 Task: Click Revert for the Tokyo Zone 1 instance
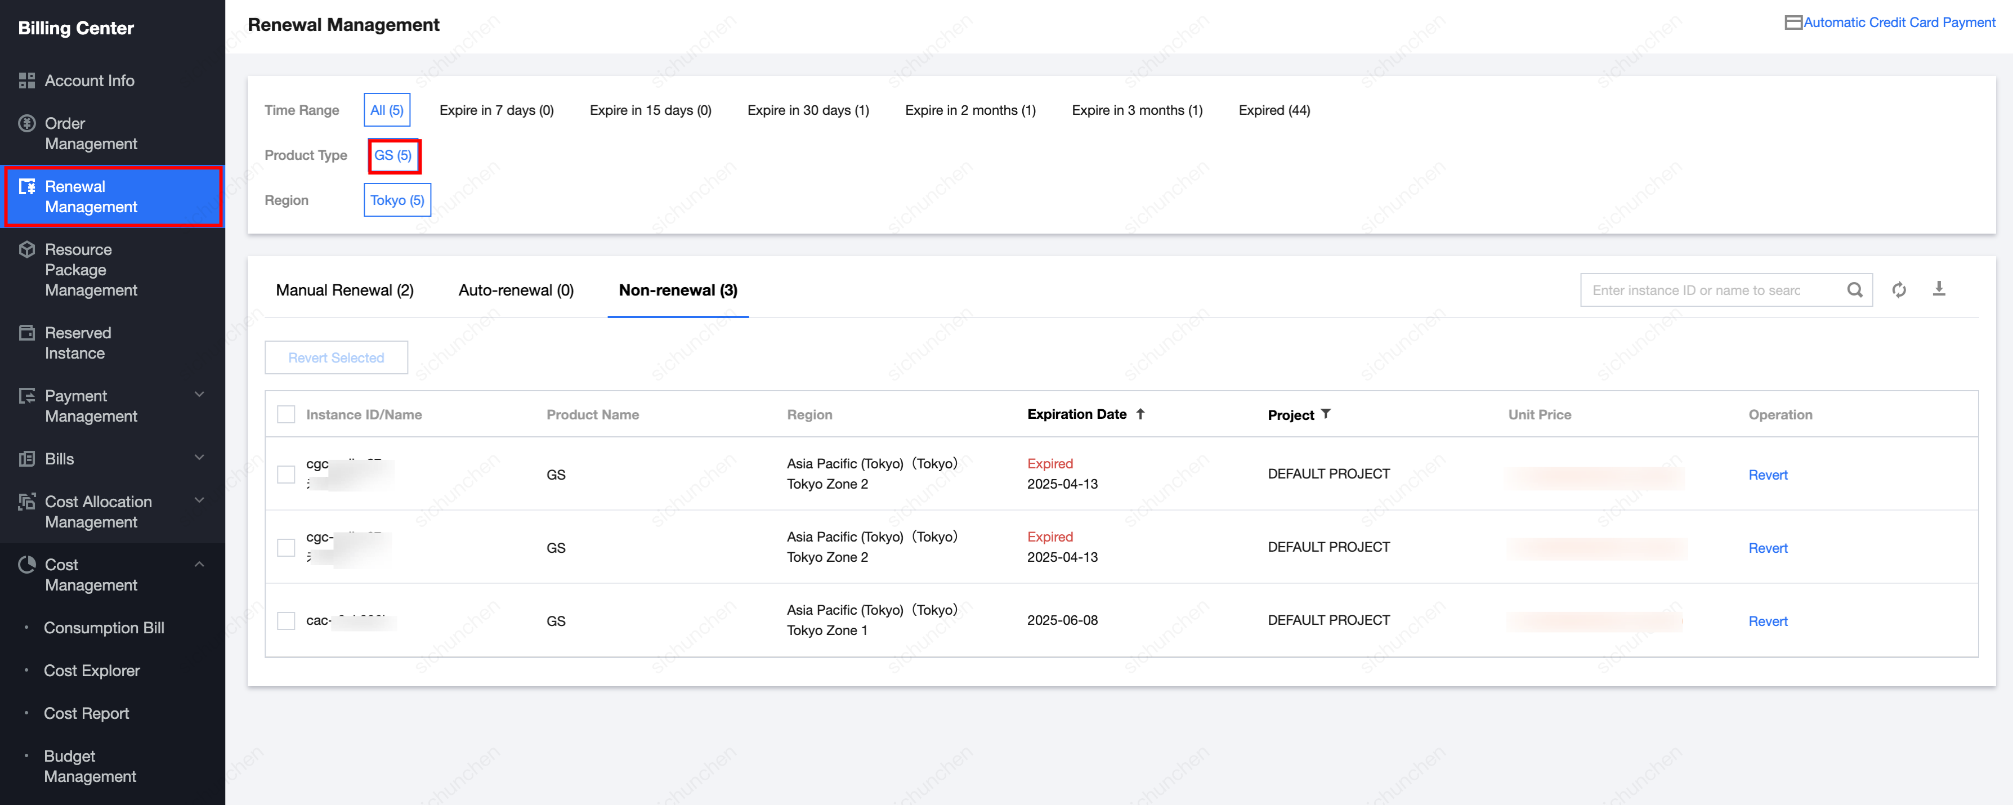point(1768,621)
